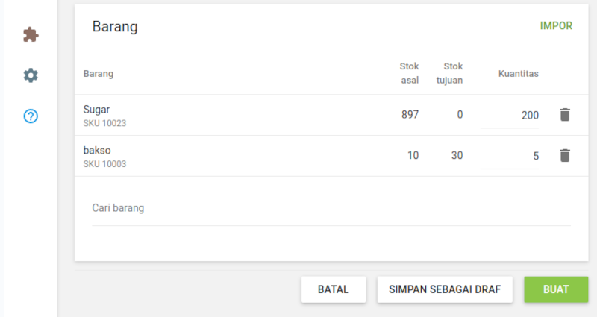Click the Stok tujuan column header
The image size is (597, 317).
point(449,73)
